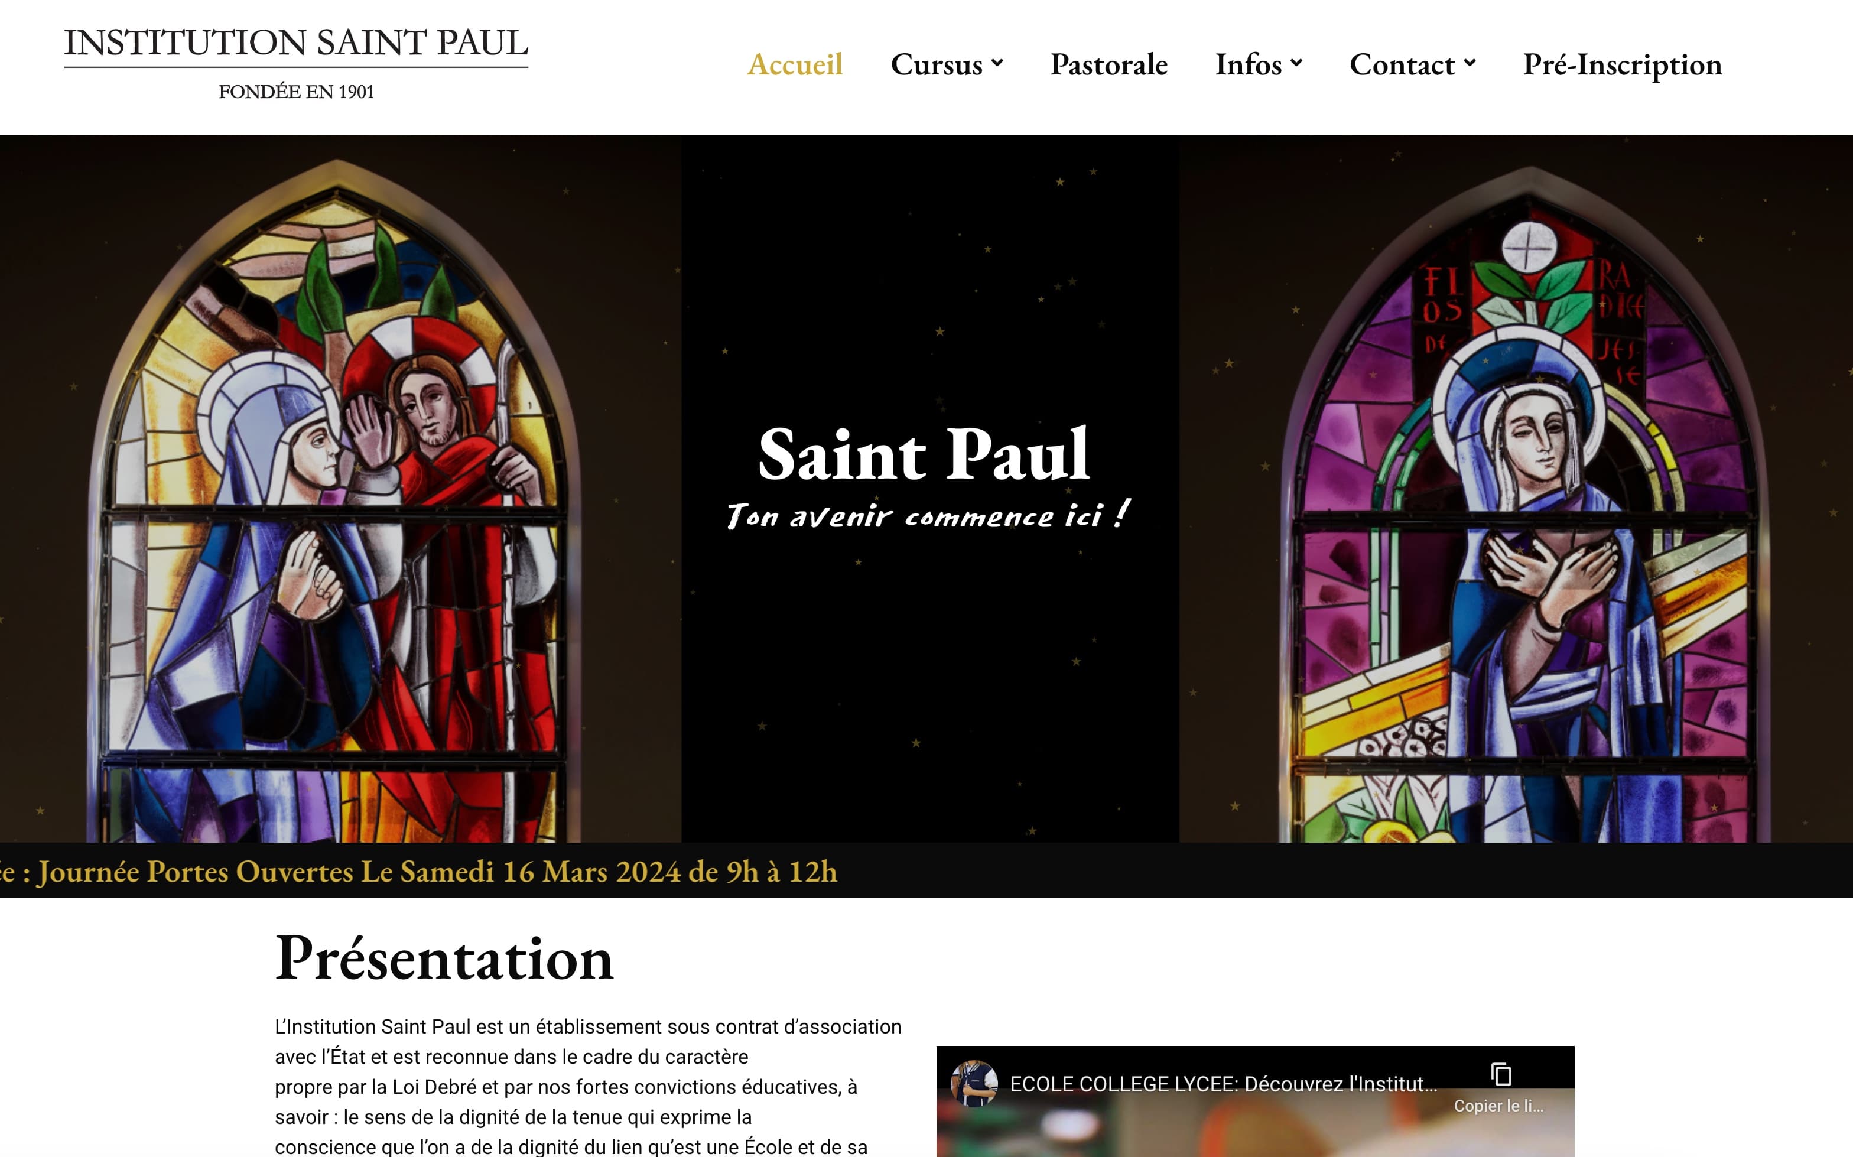Open the YouTube channel avatar icon

(973, 1083)
